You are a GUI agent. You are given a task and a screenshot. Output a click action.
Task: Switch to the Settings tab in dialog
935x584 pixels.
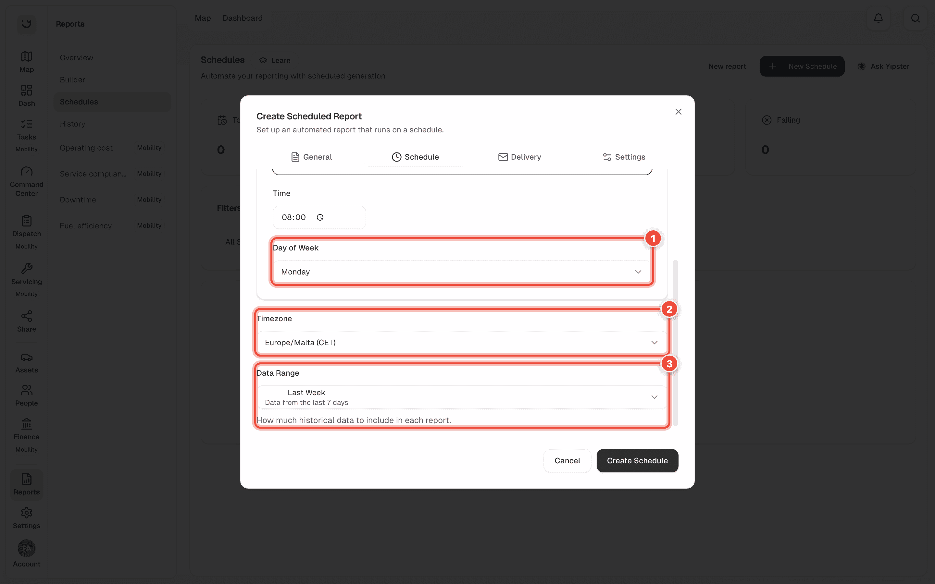pyautogui.click(x=624, y=157)
